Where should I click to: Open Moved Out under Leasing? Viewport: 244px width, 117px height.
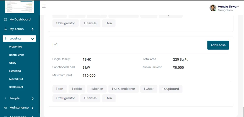(x=16, y=79)
